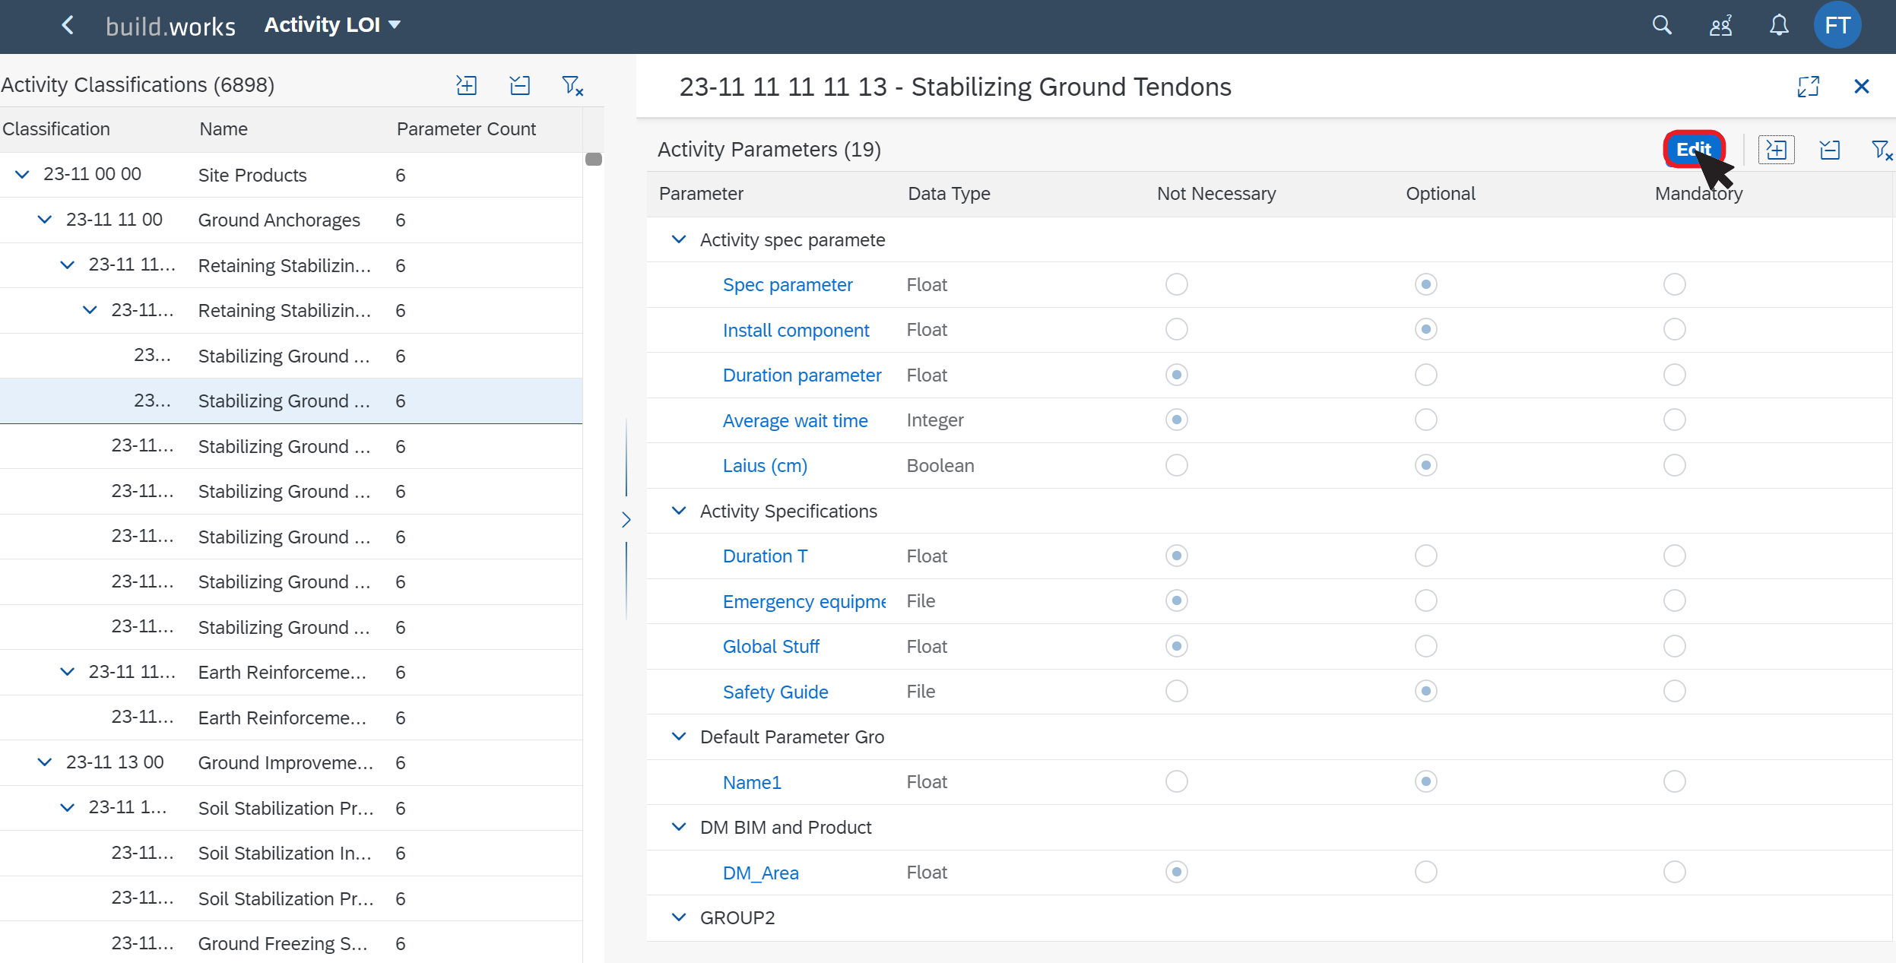This screenshot has height=963, width=1896.
Task: Open the Laius (cm) link
Action: pos(765,466)
